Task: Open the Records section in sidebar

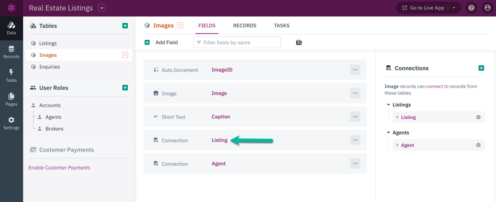Action: (x=11, y=52)
